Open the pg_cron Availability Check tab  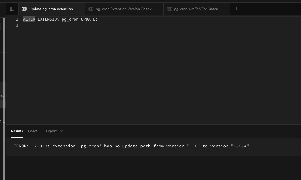click(x=196, y=9)
